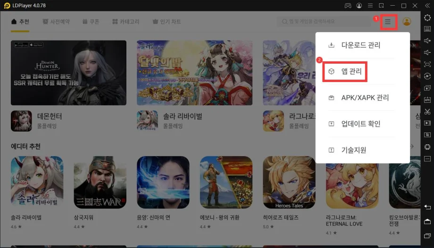
Task: Click the shake device icon
Action: coord(427,147)
